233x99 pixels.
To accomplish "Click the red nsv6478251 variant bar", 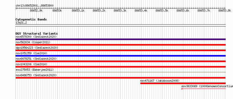I will pyautogui.click(x=120, y=61).
